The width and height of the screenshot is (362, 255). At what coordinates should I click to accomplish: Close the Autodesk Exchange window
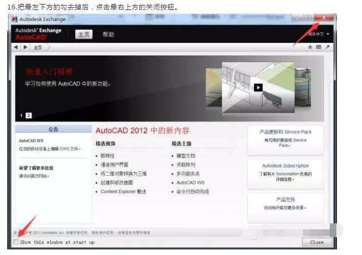click(x=324, y=18)
